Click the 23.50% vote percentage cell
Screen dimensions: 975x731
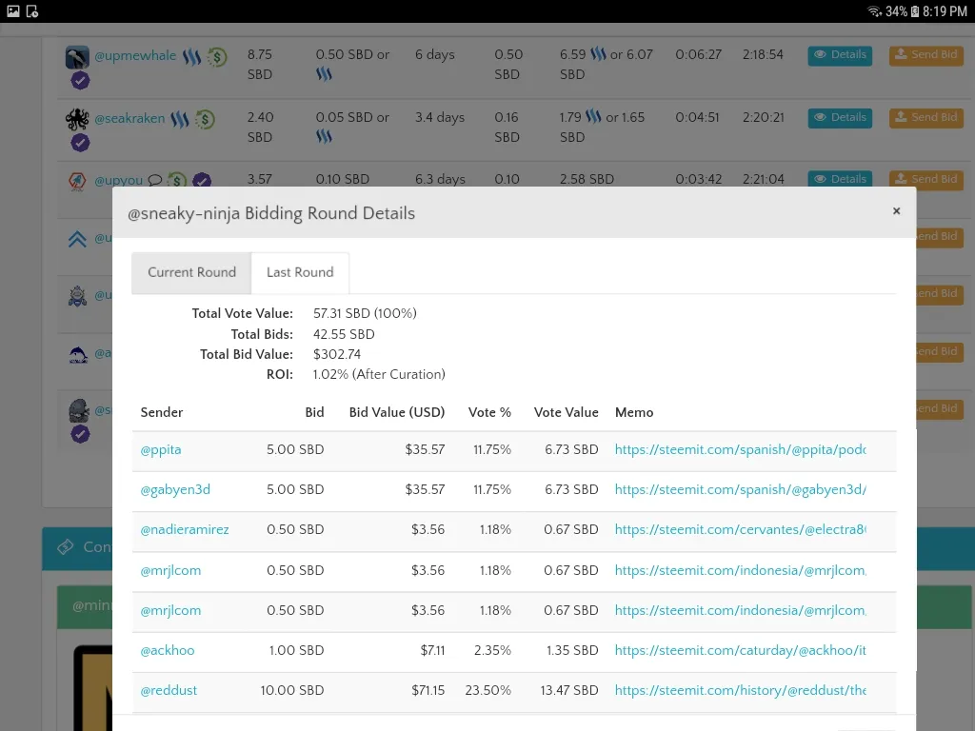(488, 690)
